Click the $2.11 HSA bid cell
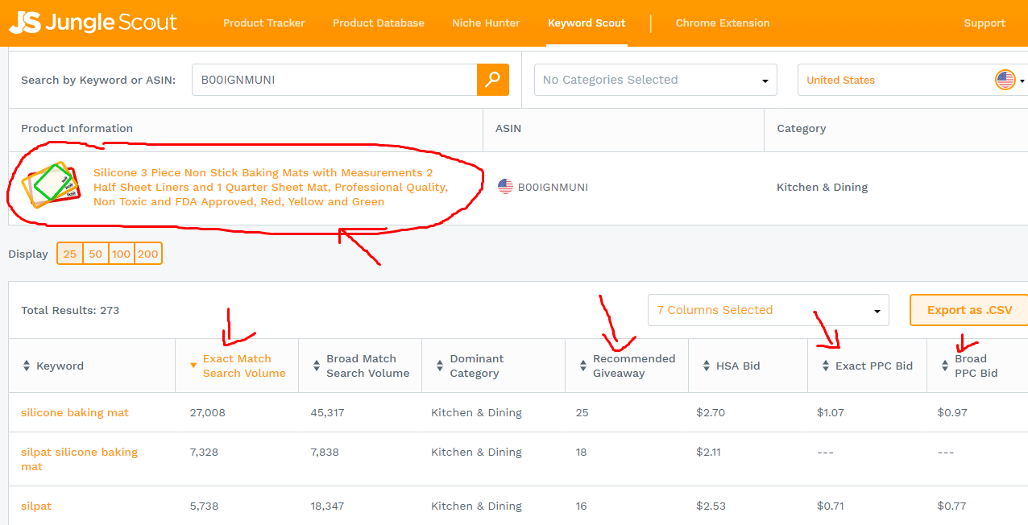 pos(709,452)
